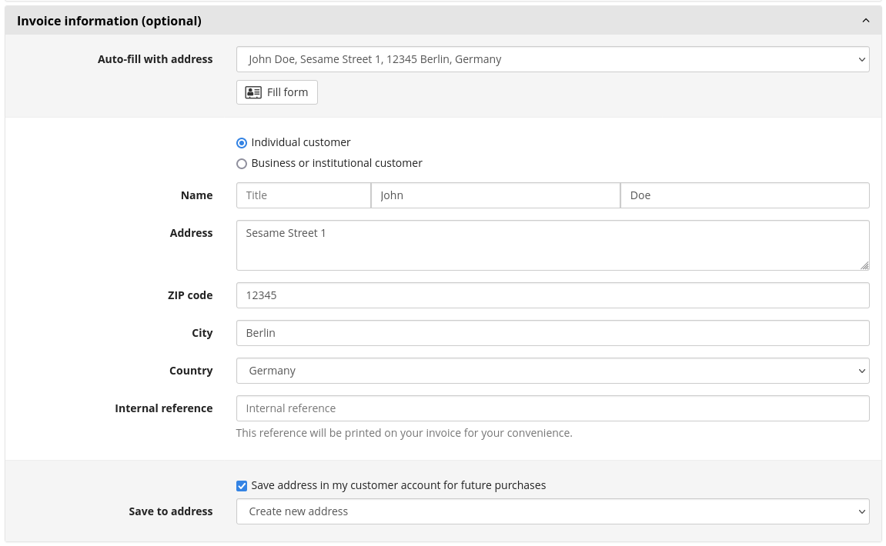
Task: Click into the Address text area
Action: [552, 245]
